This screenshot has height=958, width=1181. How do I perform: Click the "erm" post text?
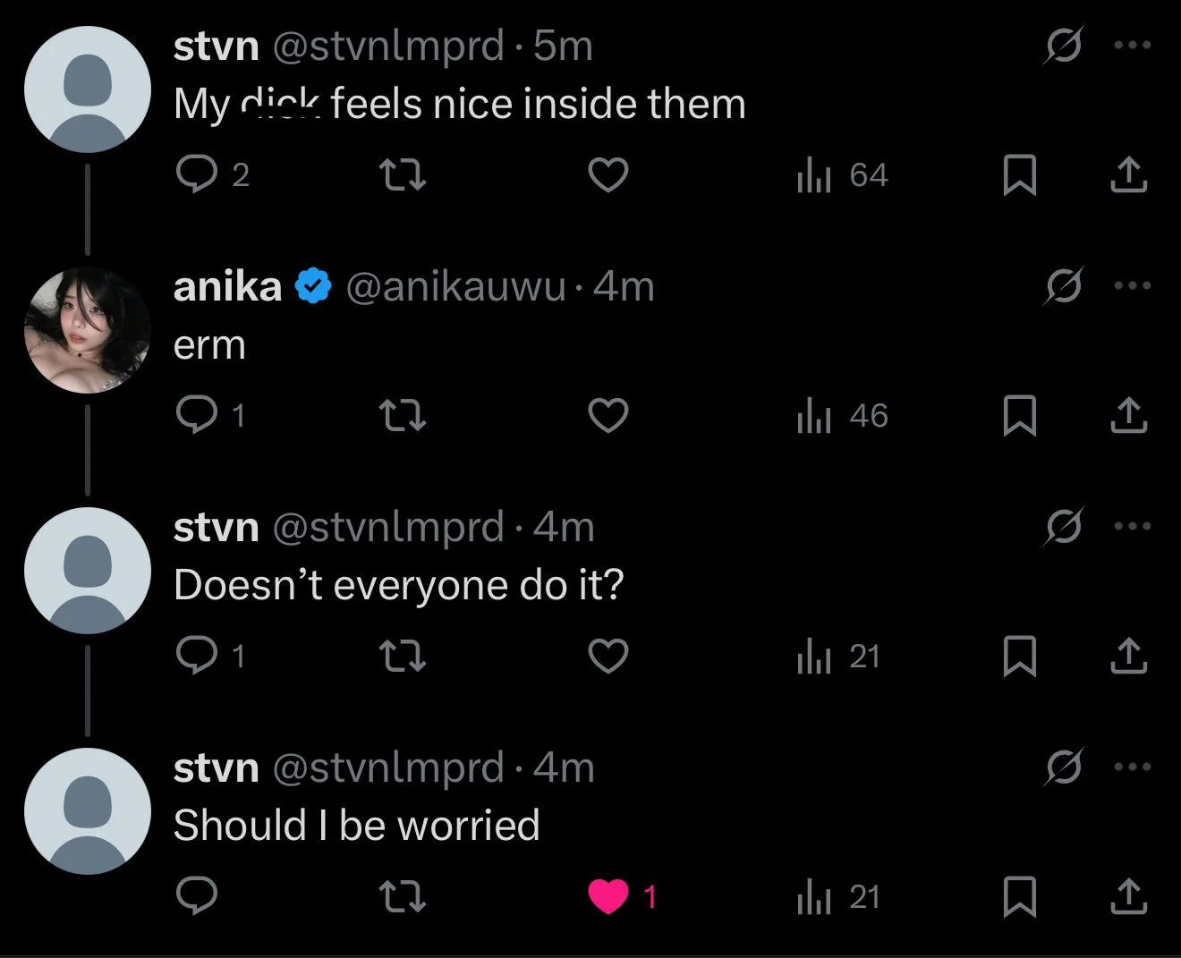209,345
